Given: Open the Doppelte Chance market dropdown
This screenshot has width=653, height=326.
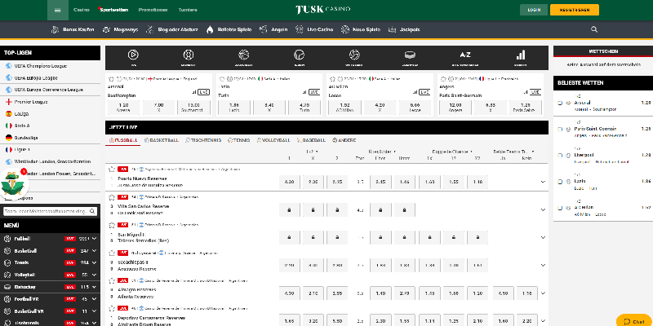Looking at the screenshot, I should (452, 152).
